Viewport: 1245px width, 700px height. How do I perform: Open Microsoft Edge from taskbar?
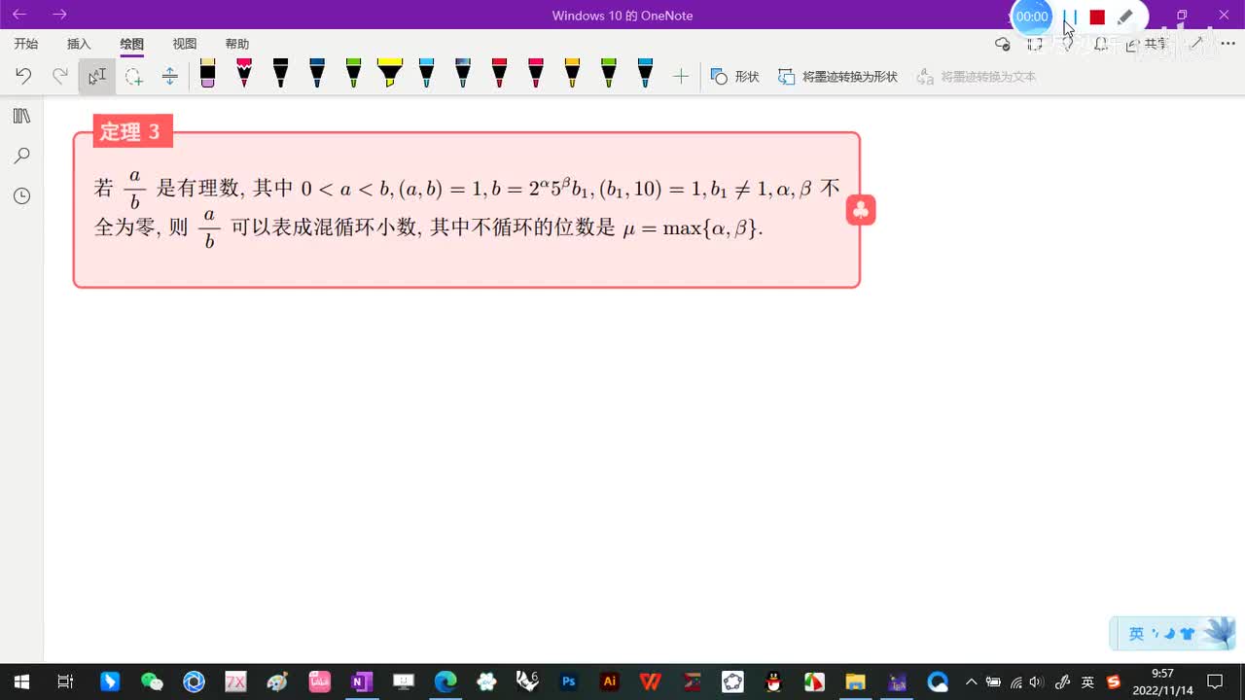[445, 682]
